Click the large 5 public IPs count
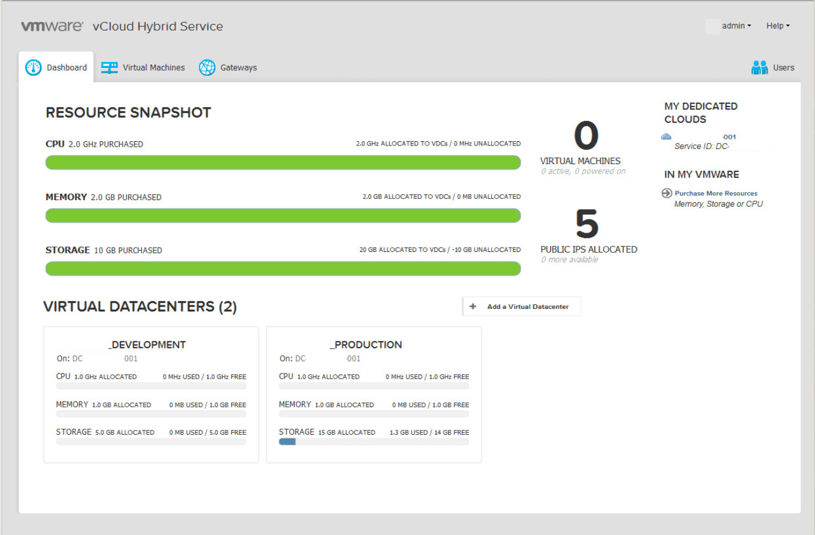Screen dimensions: 815x535 point(588,224)
